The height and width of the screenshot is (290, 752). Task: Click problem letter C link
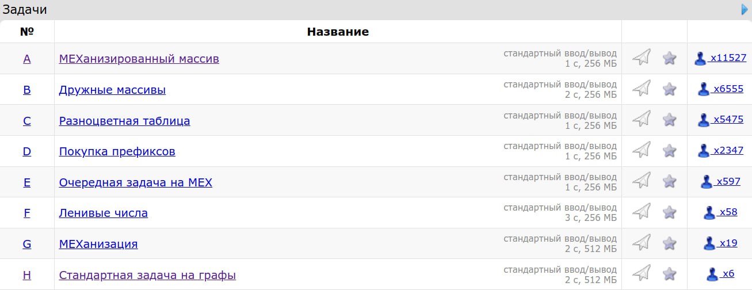coord(27,121)
